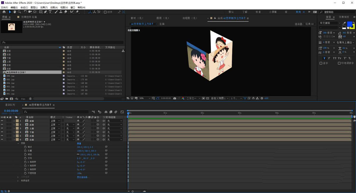Toggle stopwatch for 位置 property
The height and width of the screenshot is (193, 356).
click(x=25, y=151)
